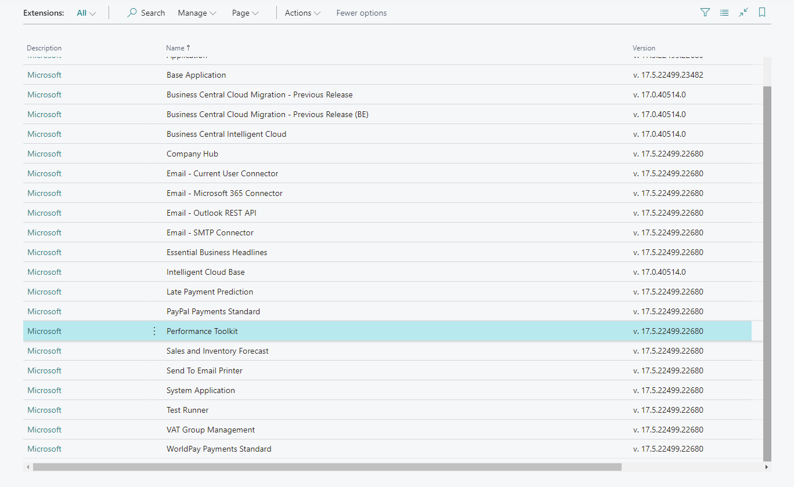Select Email - SMTP Connector

pyautogui.click(x=210, y=232)
